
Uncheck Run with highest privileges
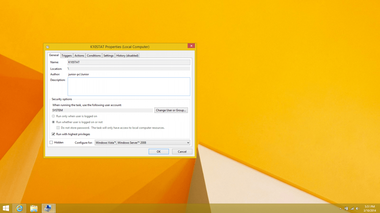(x=53, y=134)
